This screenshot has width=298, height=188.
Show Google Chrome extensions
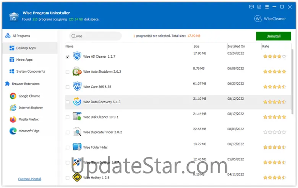pos(29,96)
